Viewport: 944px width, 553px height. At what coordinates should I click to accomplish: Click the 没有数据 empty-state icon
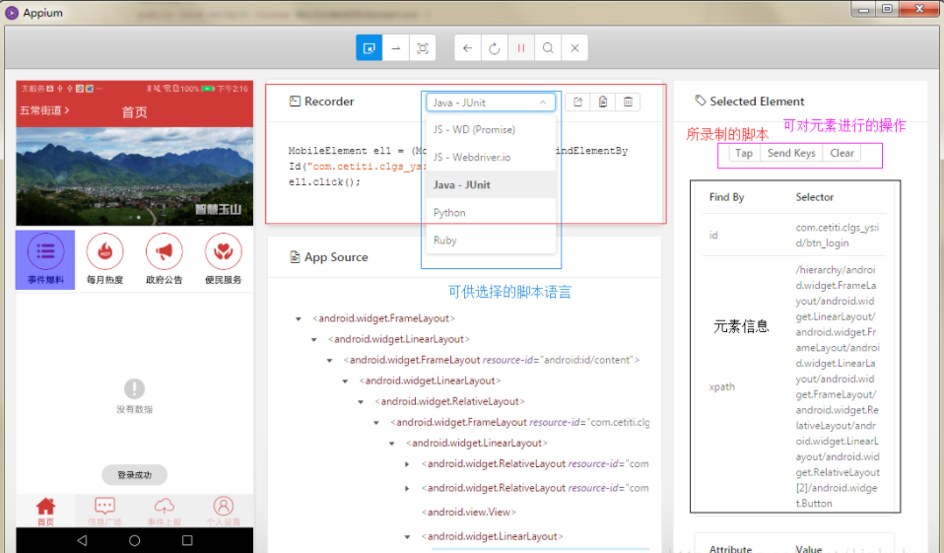point(134,388)
